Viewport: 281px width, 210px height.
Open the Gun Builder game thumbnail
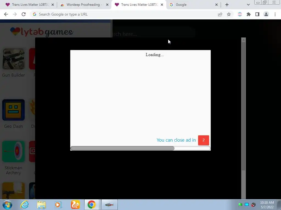point(13,59)
